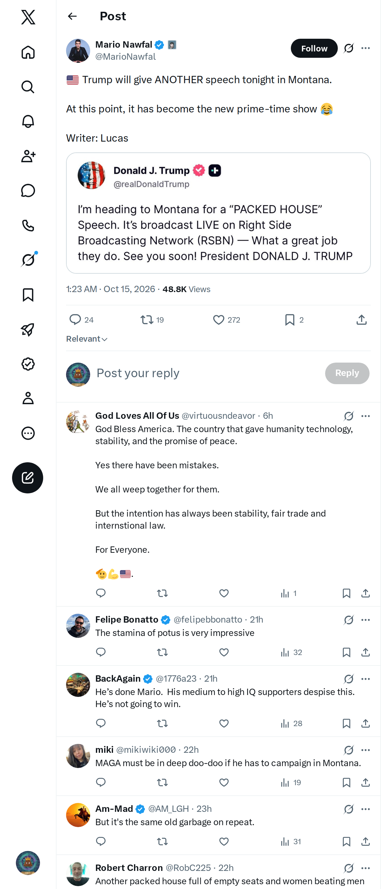Open the Premium rocket icon
The image size is (381, 889).
point(28,329)
